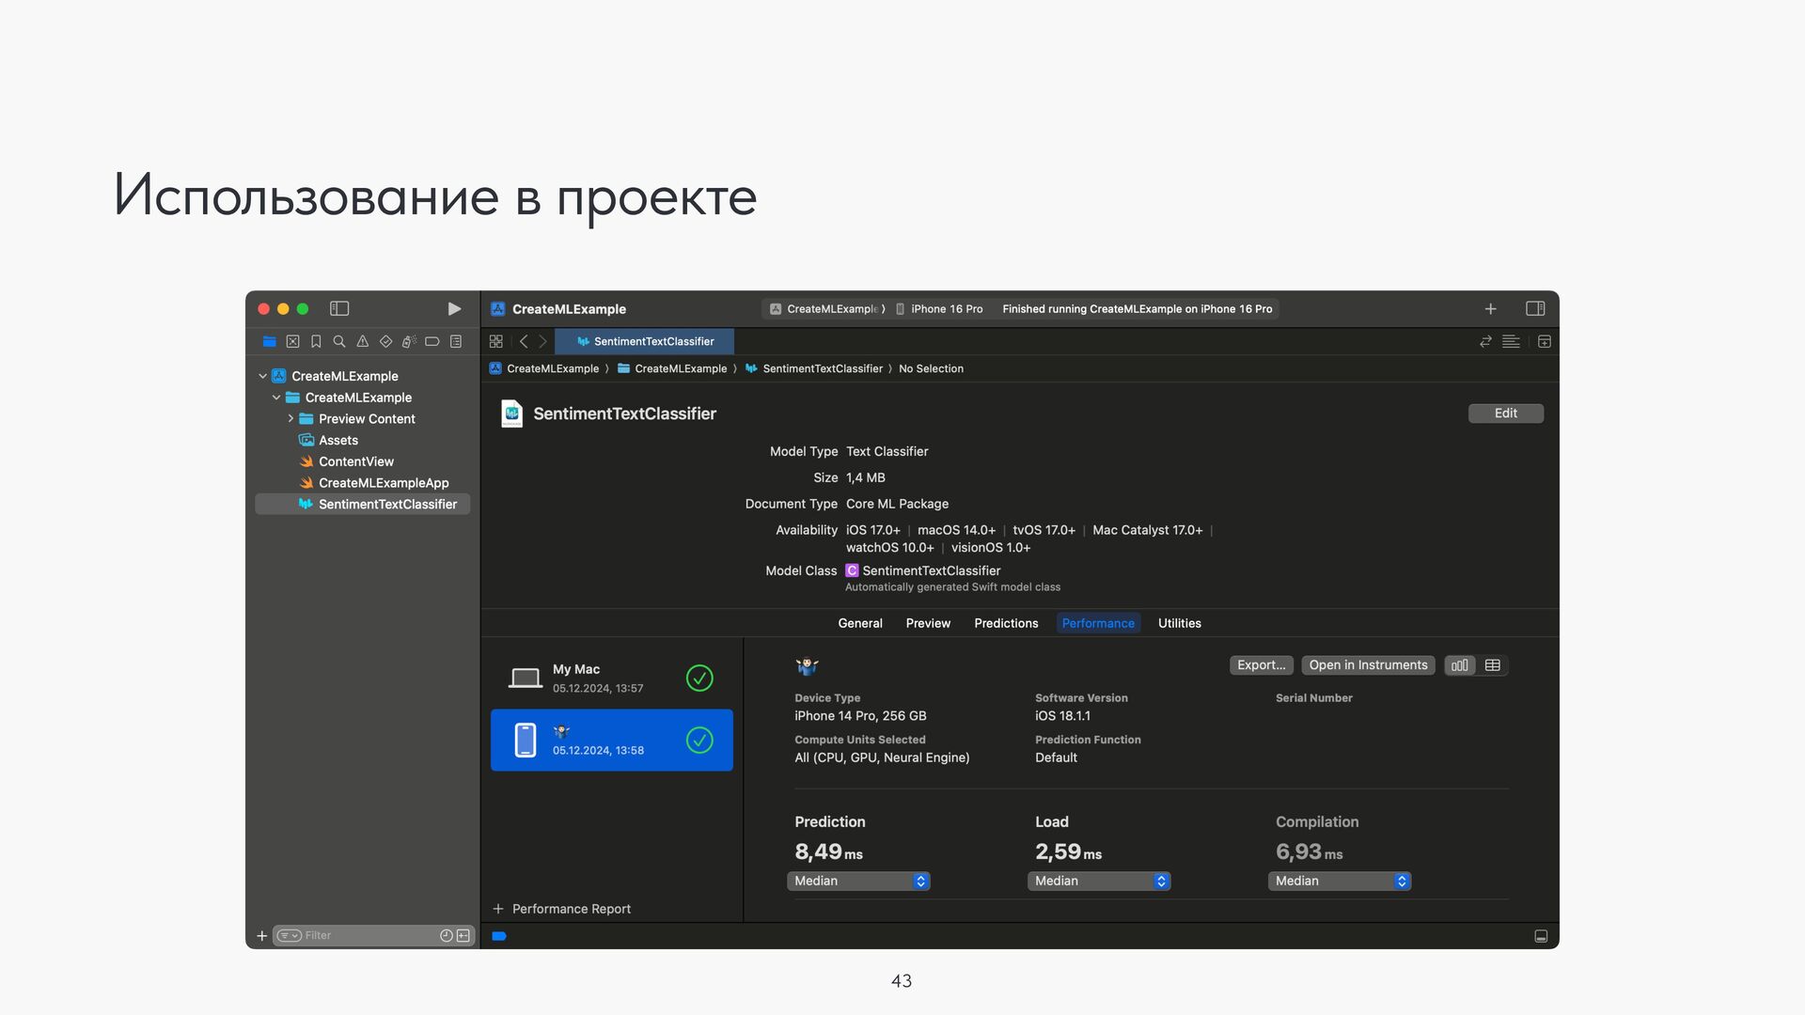Switch to the Utilities tab
Screen dimensions: 1805x1015
pos(1179,623)
